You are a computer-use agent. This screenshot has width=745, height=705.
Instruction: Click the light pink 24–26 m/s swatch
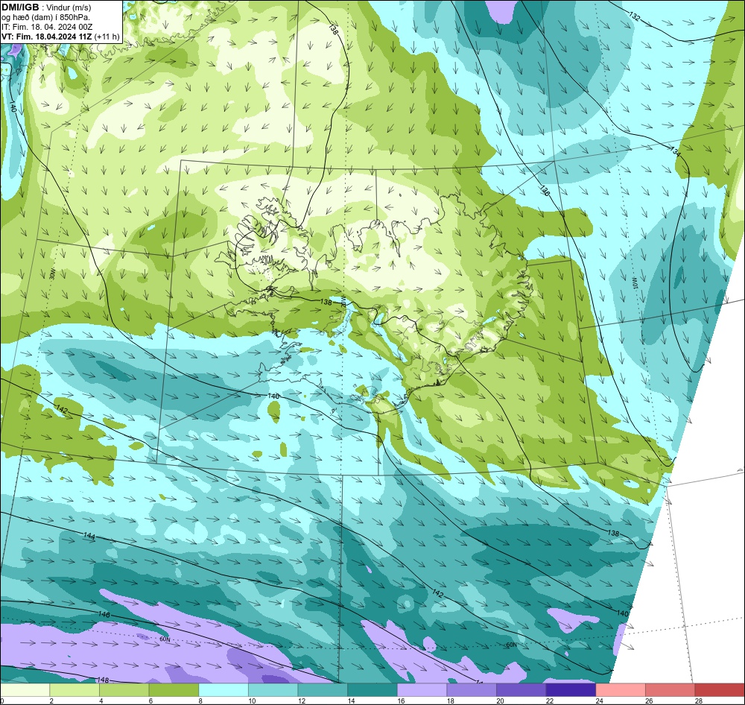[621, 690]
